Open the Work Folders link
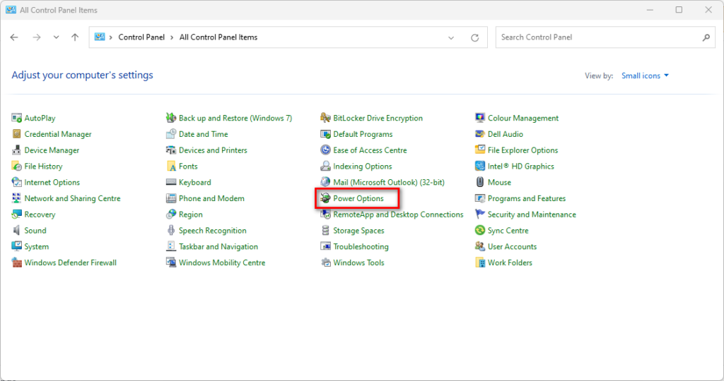The image size is (724, 381). coord(510,262)
